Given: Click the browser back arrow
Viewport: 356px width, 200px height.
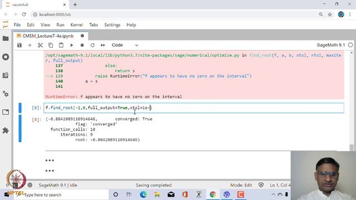Looking at the screenshot, I should [x=6, y=14].
